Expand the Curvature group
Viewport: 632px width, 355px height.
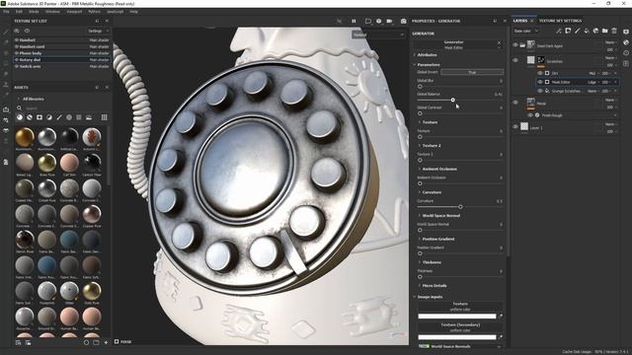click(419, 192)
